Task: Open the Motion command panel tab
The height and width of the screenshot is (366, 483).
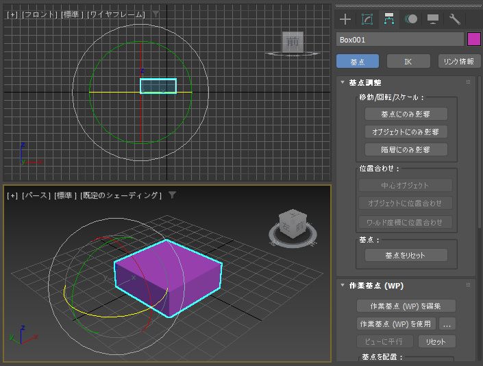Action: [411, 19]
